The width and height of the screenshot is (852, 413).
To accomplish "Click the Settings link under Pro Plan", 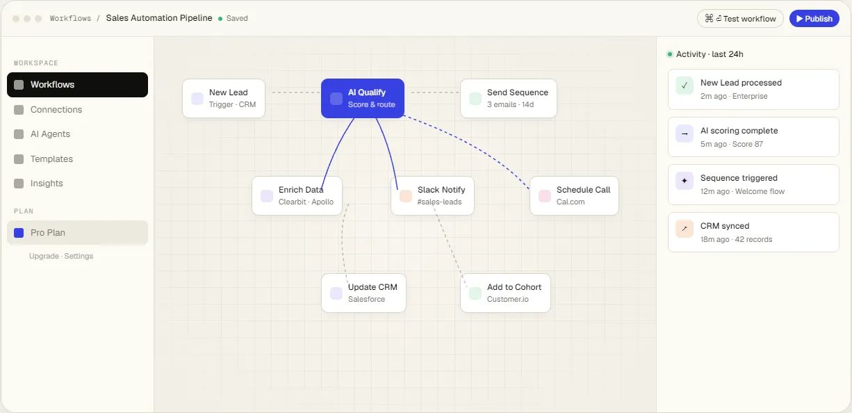I will pyautogui.click(x=79, y=257).
